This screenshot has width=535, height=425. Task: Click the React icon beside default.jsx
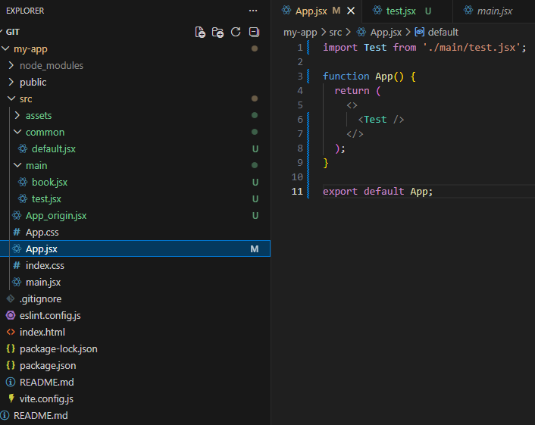tap(23, 148)
